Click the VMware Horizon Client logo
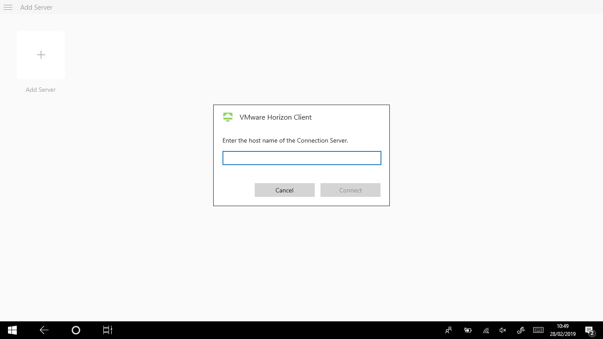The height and width of the screenshot is (339, 603). click(x=227, y=117)
